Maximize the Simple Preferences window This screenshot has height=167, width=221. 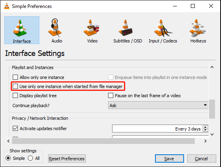pos(193,6)
